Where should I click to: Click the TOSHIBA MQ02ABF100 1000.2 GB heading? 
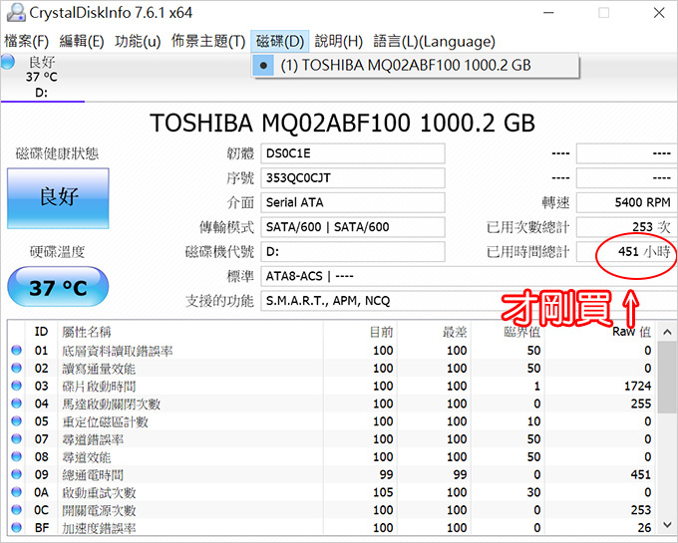click(342, 124)
